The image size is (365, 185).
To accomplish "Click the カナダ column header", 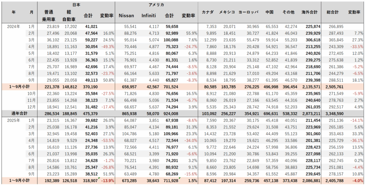I will [207, 12].
